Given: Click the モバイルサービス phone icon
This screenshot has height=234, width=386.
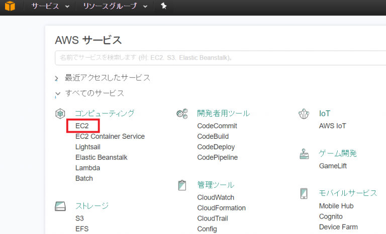Looking at the screenshot, I should pos(304,193).
